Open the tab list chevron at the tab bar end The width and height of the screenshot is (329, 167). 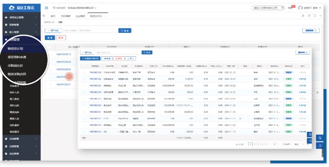pos(320,16)
